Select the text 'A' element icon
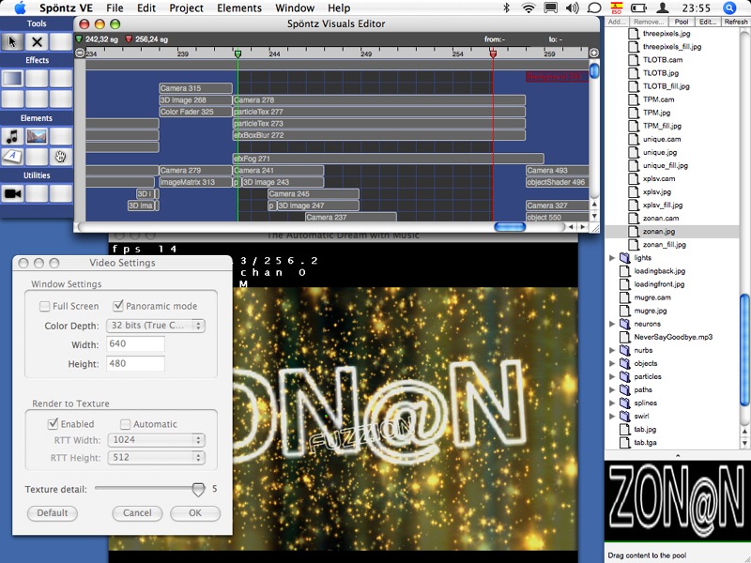Screen dimensions: 751x563 point(12,156)
